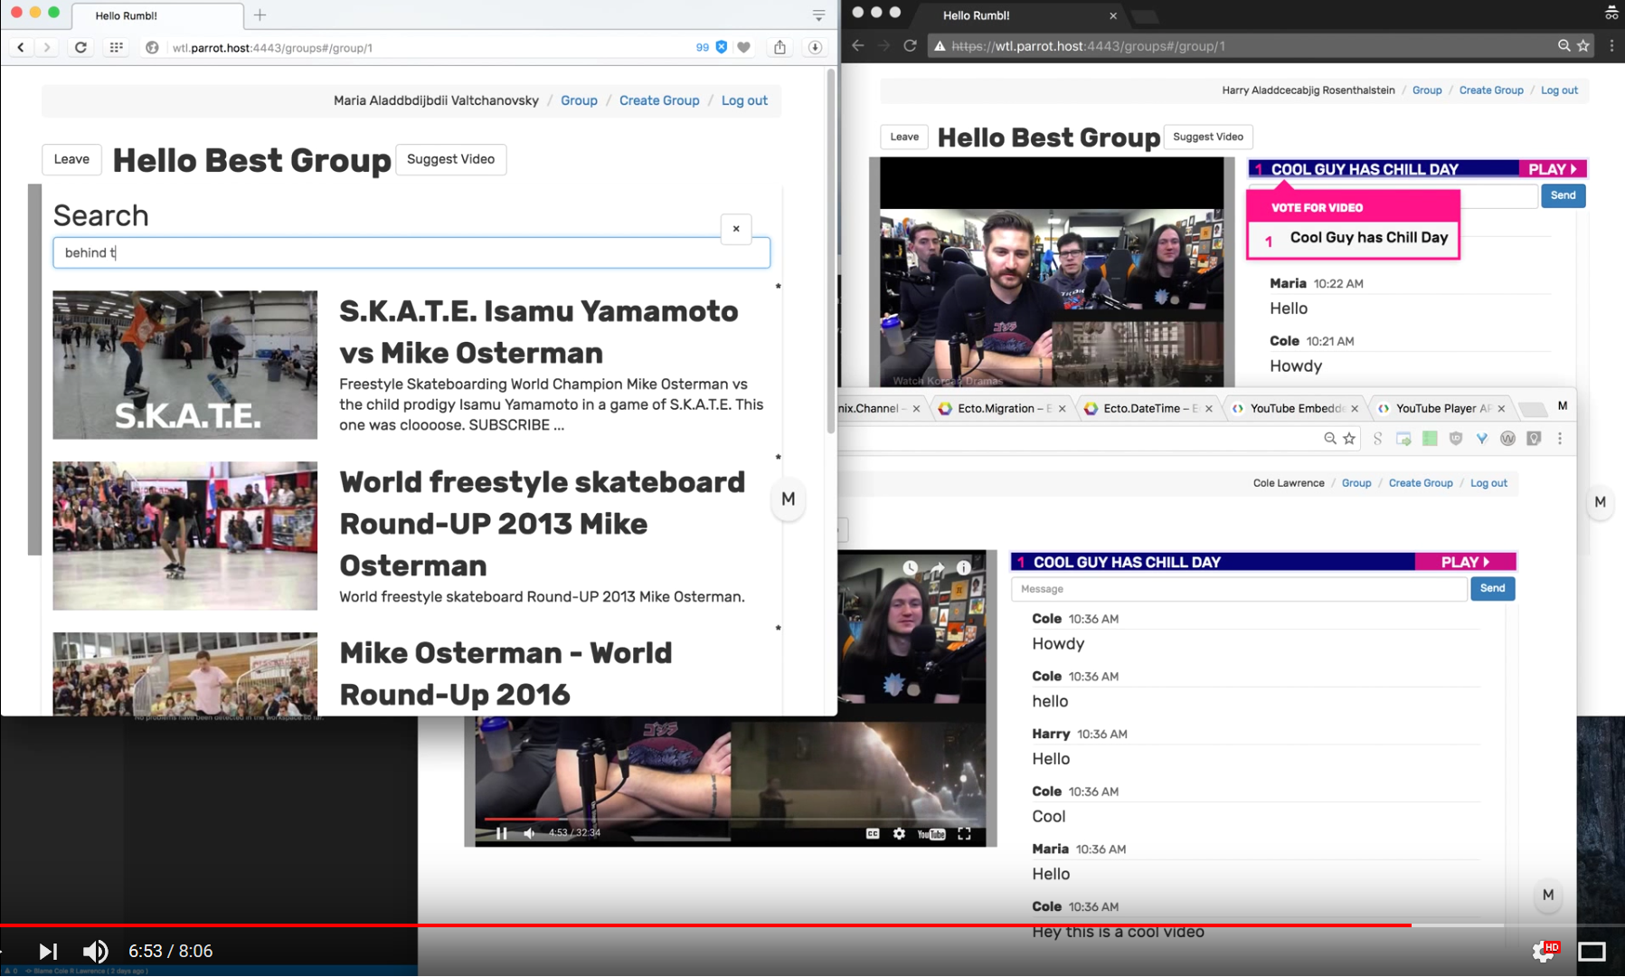Click the blue V extension icon
The height and width of the screenshot is (977, 1625).
coord(1481,438)
